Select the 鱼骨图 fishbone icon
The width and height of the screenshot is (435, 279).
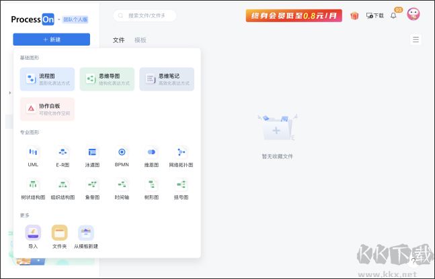(92, 184)
